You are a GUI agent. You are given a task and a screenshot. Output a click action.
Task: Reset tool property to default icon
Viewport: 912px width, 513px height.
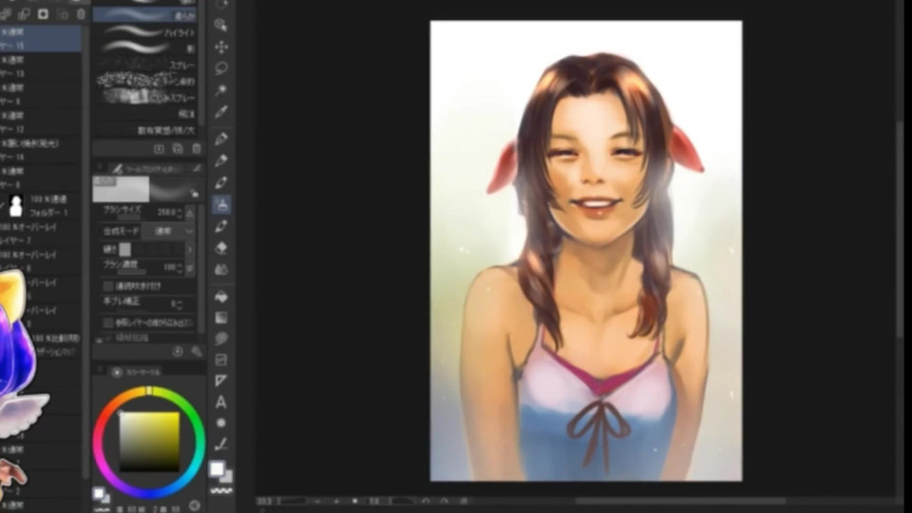click(x=178, y=351)
